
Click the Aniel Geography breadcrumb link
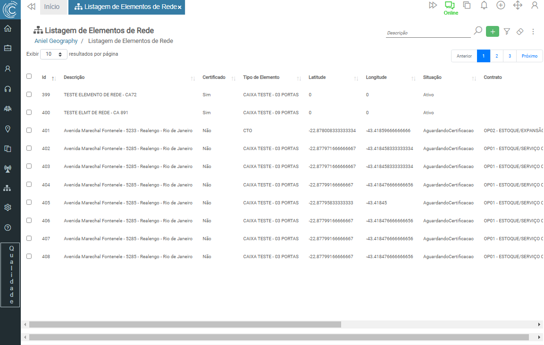(x=56, y=41)
